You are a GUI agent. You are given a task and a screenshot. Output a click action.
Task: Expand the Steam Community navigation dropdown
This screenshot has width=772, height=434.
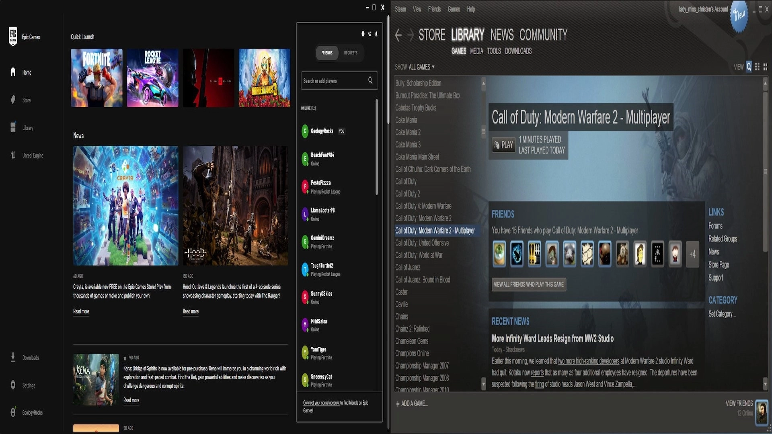pos(544,35)
